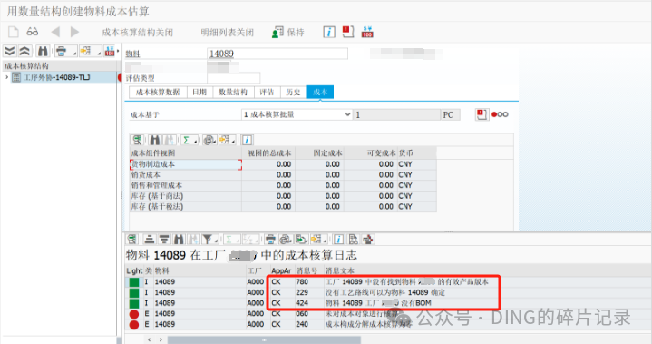Click the print icon in log toolbar

coord(270,240)
